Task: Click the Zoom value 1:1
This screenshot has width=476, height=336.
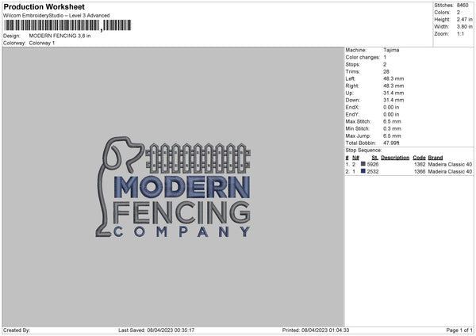Action: point(460,33)
